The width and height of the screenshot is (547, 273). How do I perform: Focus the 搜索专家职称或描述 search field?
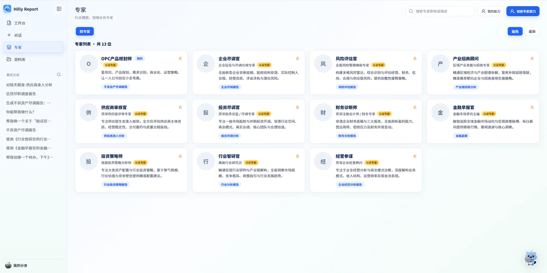point(440,11)
